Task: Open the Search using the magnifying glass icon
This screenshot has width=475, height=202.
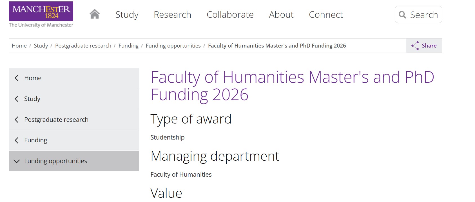Action: [x=402, y=15]
